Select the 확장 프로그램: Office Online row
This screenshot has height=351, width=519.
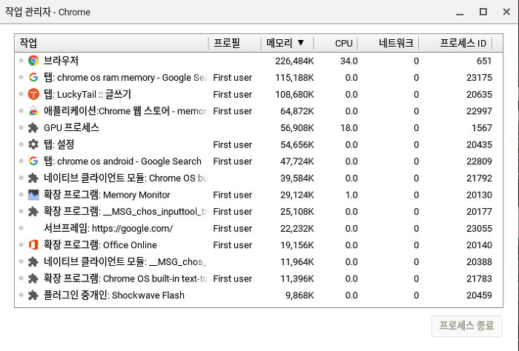tap(259, 245)
